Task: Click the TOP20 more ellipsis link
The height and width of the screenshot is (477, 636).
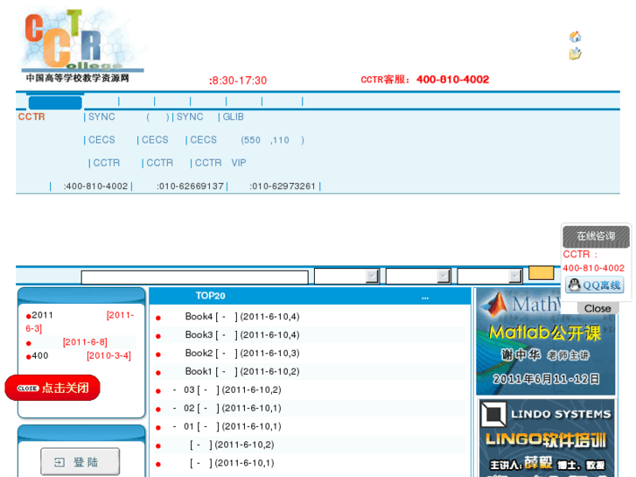Action: click(x=424, y=297)
